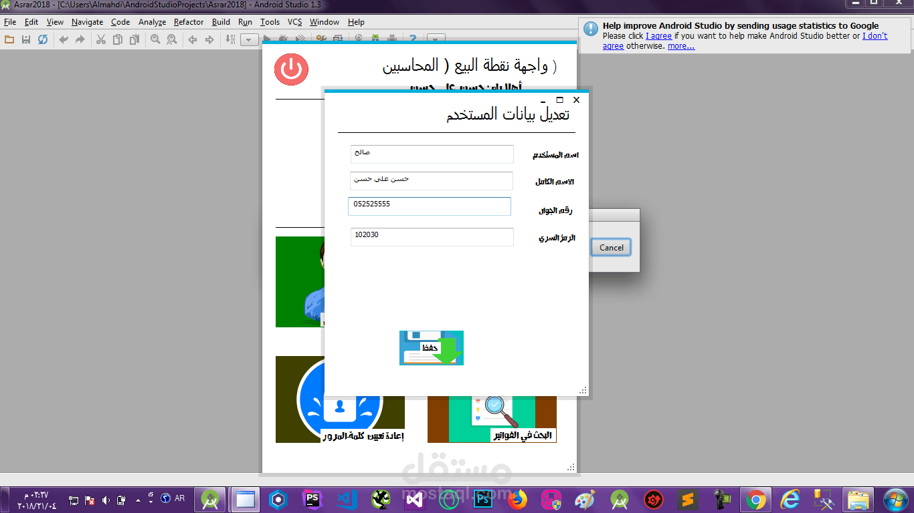This screenshot has height=513, width=914.
Task: Click the volume speaker tray icon
Action: click(105, 499)
